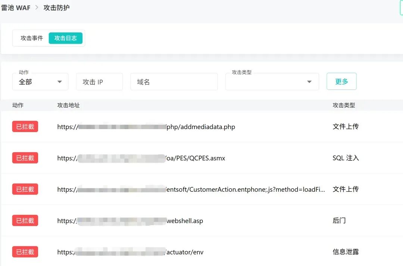This screenshot has height=266, width=403.
Task: Click the 域名 input field
Action: (174, 81)
